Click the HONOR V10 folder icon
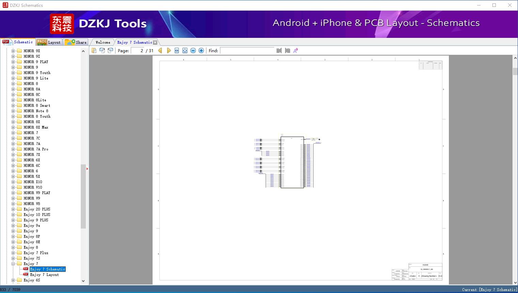518x293 pixels. point(19,187)
